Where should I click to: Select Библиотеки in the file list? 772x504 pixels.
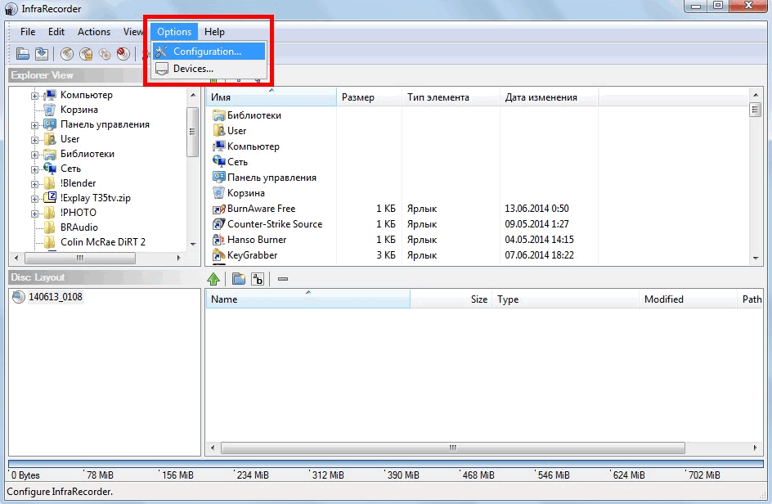tap(247, 115)
